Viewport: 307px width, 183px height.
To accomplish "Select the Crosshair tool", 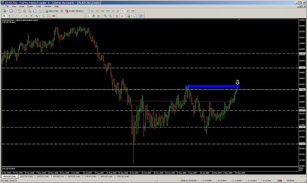I will tap(9, 16).
